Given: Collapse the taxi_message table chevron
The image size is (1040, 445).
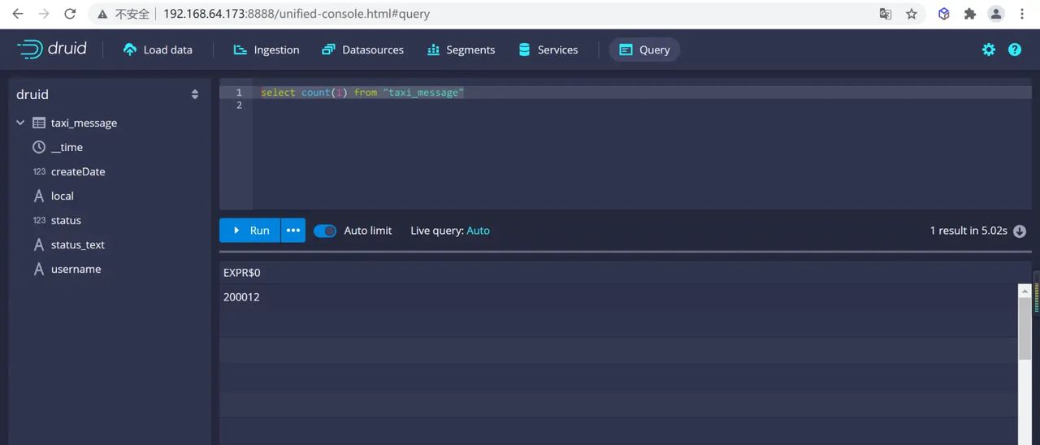Looking at the screenshot, I should pyautogui.click(x=20, y=123).
